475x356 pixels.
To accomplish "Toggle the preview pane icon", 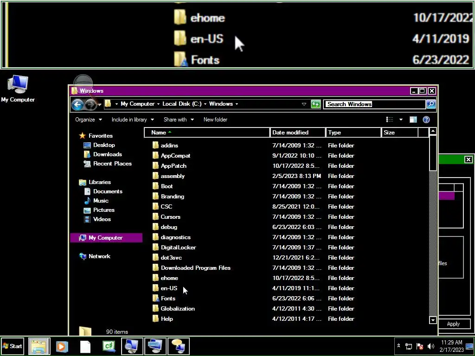I will [x=413, y=120].
